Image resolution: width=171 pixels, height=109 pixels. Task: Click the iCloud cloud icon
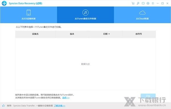pos(142,13)
